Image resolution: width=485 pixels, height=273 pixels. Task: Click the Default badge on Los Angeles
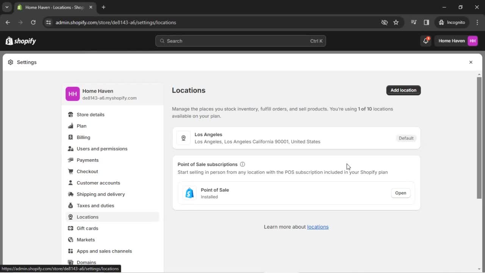click(406, 138)
